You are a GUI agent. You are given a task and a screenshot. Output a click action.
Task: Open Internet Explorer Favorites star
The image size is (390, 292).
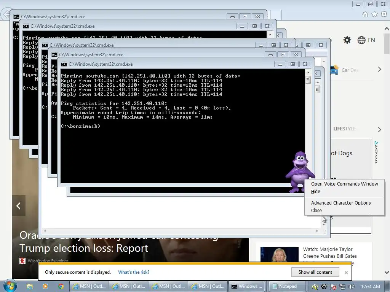[x=374, y=14]
